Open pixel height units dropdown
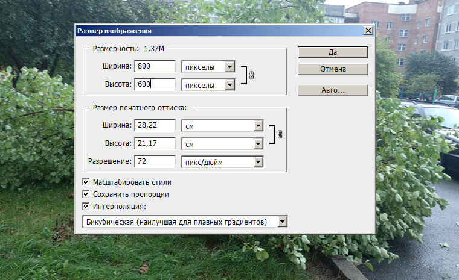459x280 pixels. 208,85
